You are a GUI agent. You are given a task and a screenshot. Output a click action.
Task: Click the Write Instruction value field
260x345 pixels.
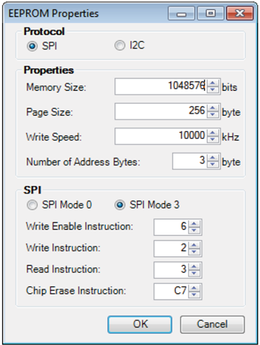(171, 248)
